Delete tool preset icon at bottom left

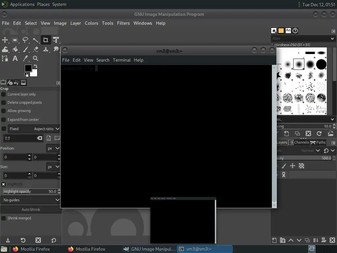[x=38, y=240]
